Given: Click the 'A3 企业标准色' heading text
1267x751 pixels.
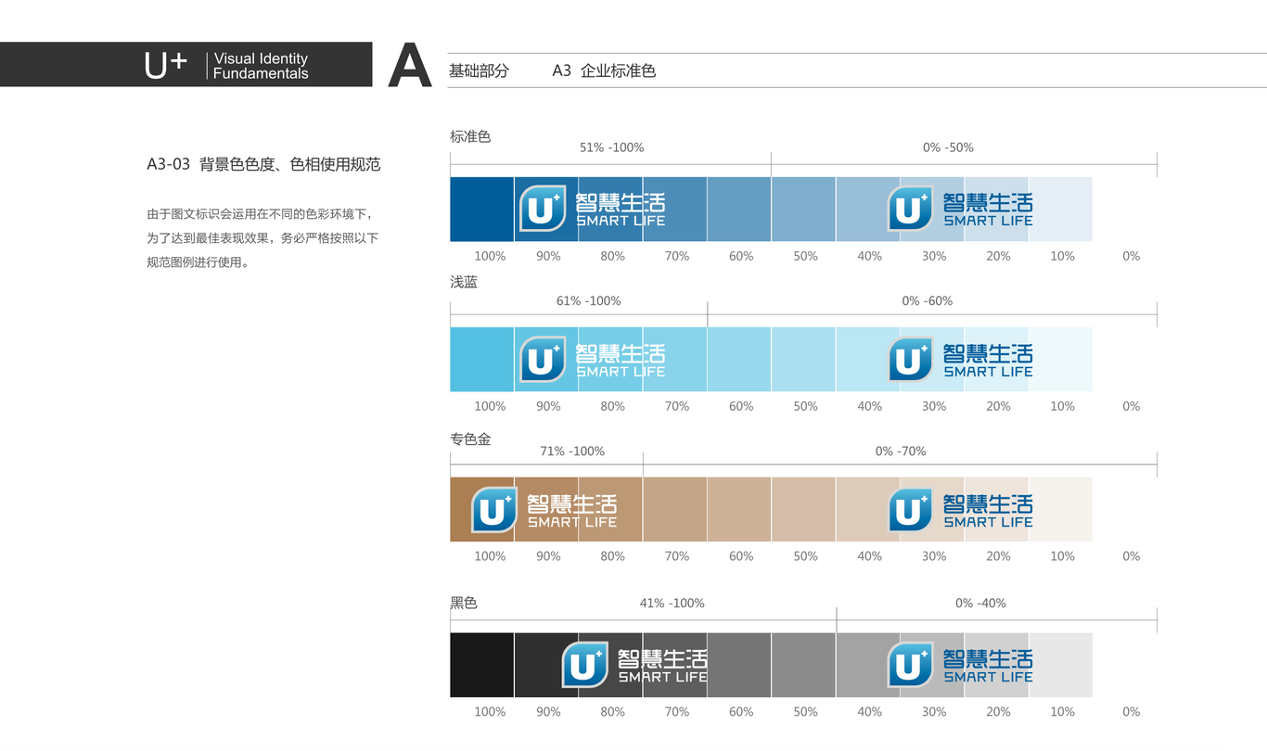Looking at the screenshot, I should click(x=604, y=70).
